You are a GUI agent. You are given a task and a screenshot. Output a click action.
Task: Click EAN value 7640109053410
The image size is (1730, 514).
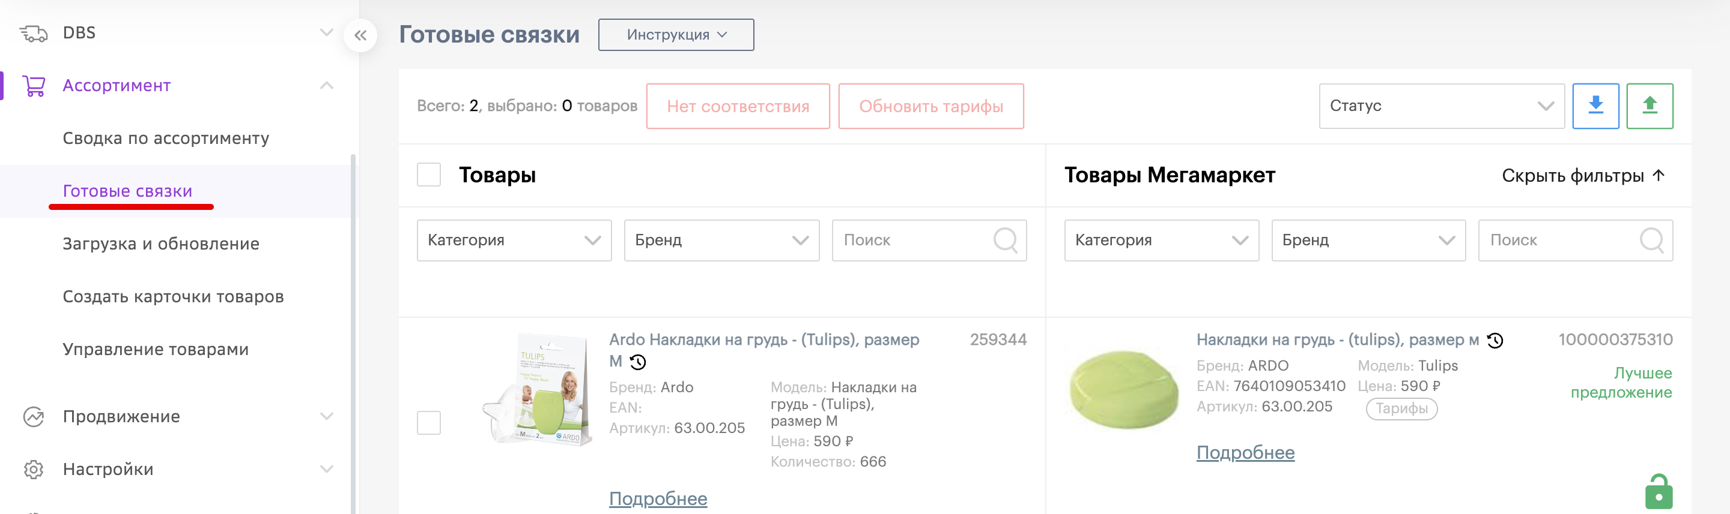[1290, 386]
